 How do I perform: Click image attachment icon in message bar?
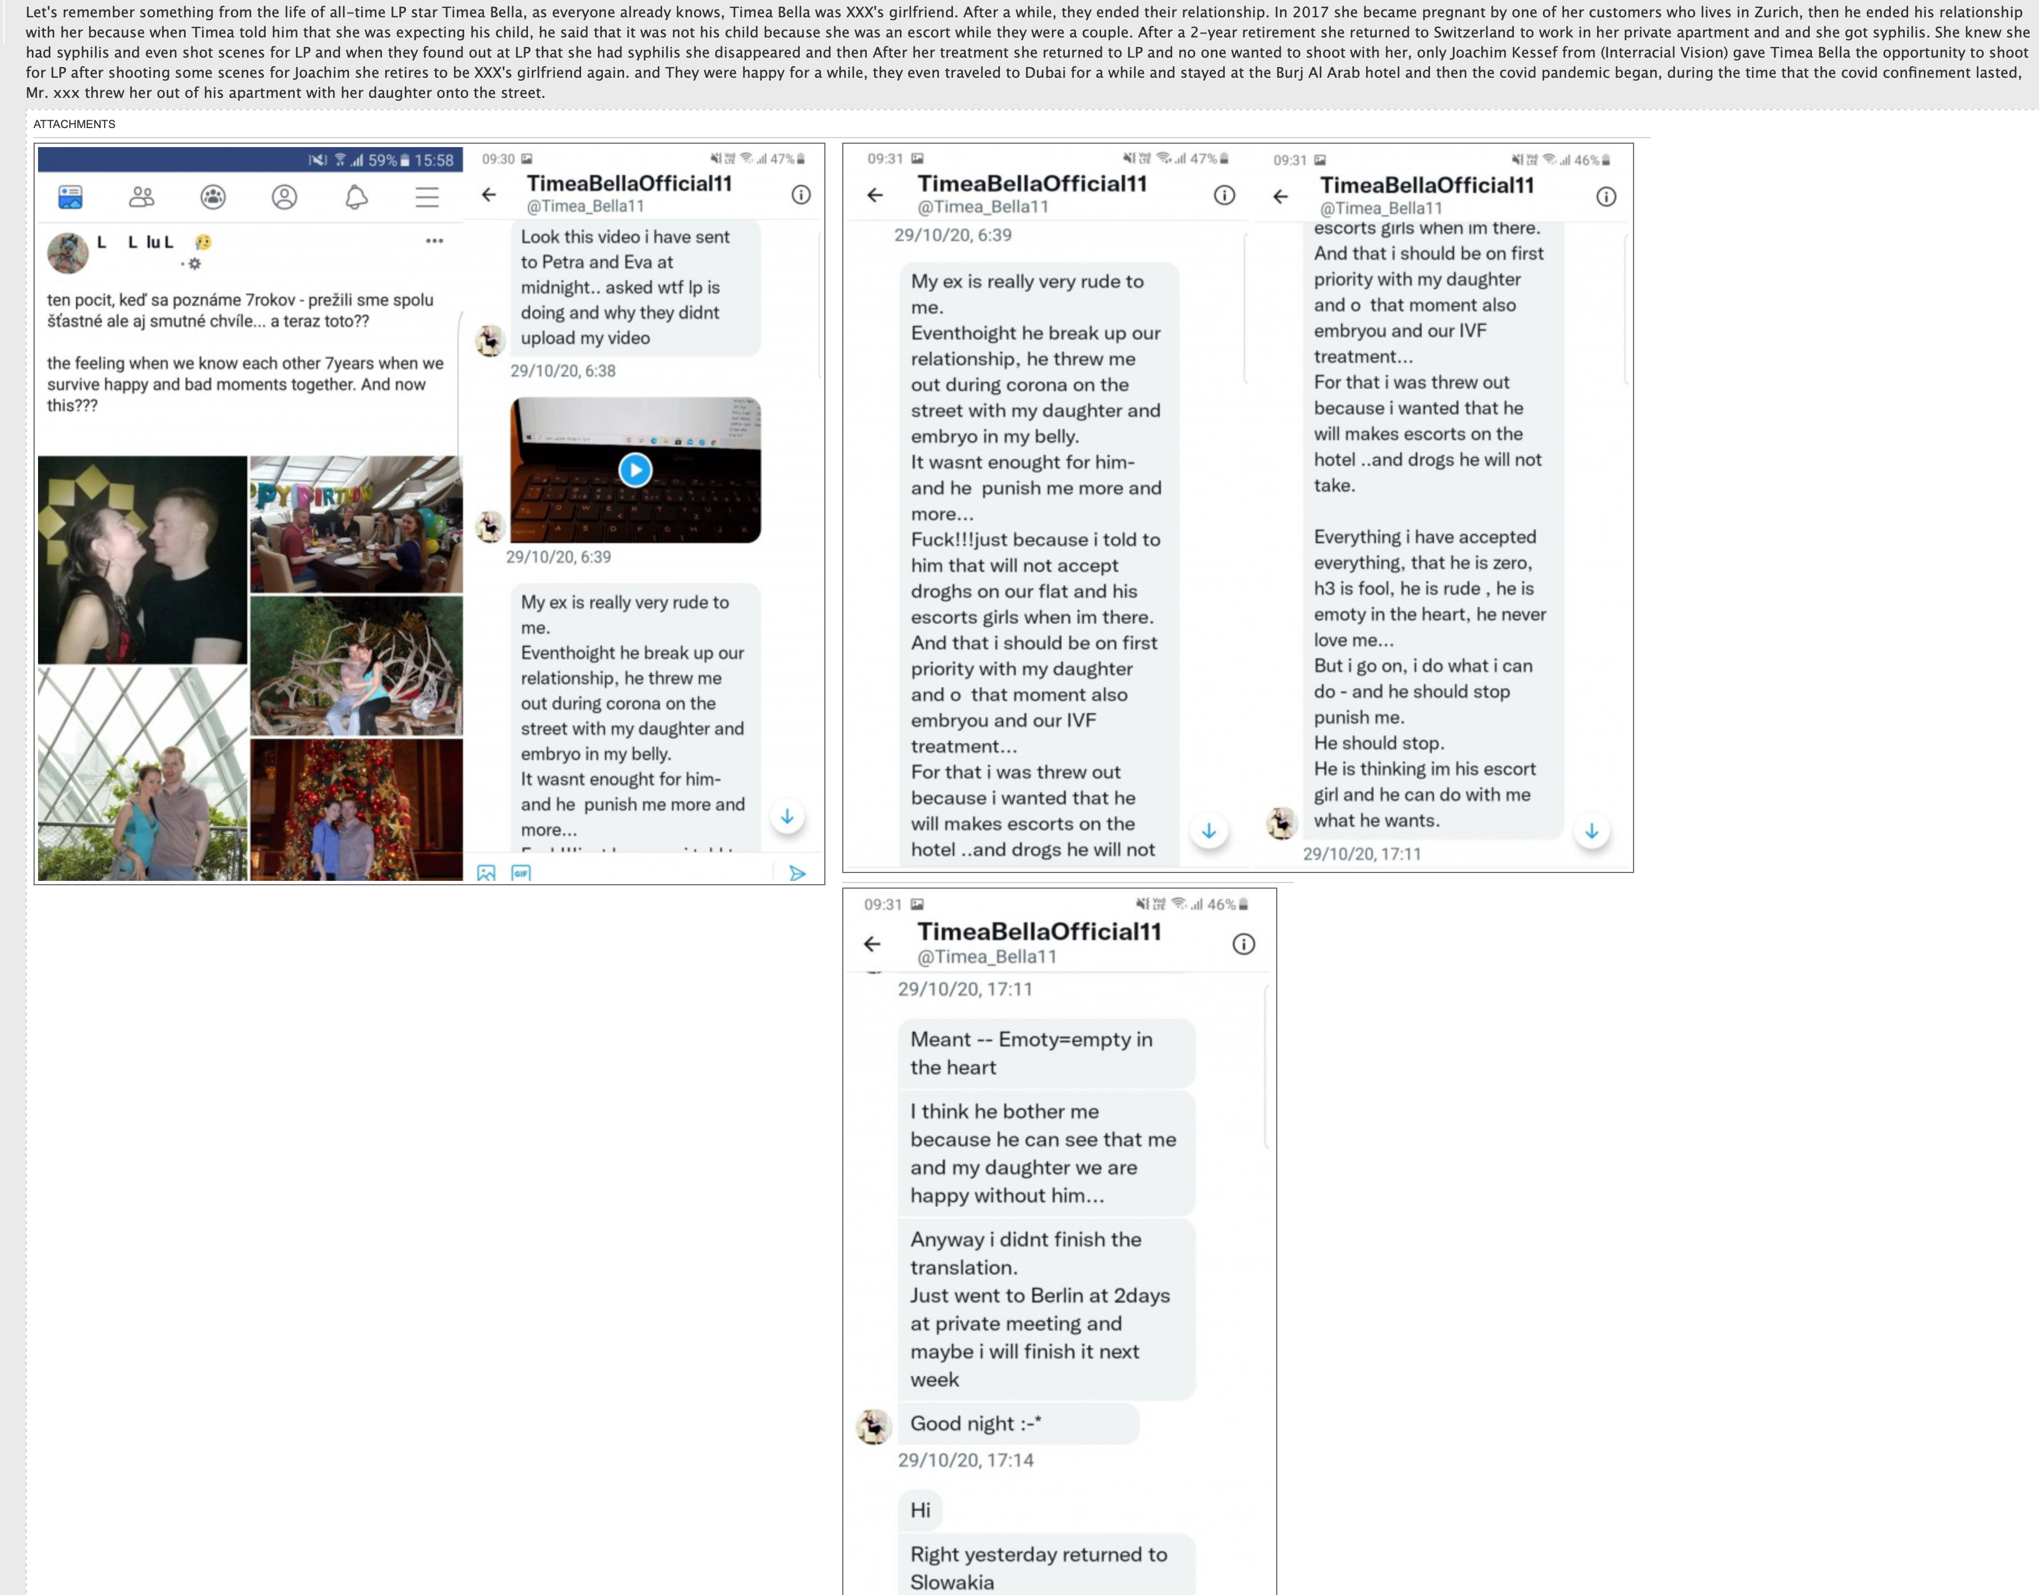pyautogui.click(x=487, y=873)
